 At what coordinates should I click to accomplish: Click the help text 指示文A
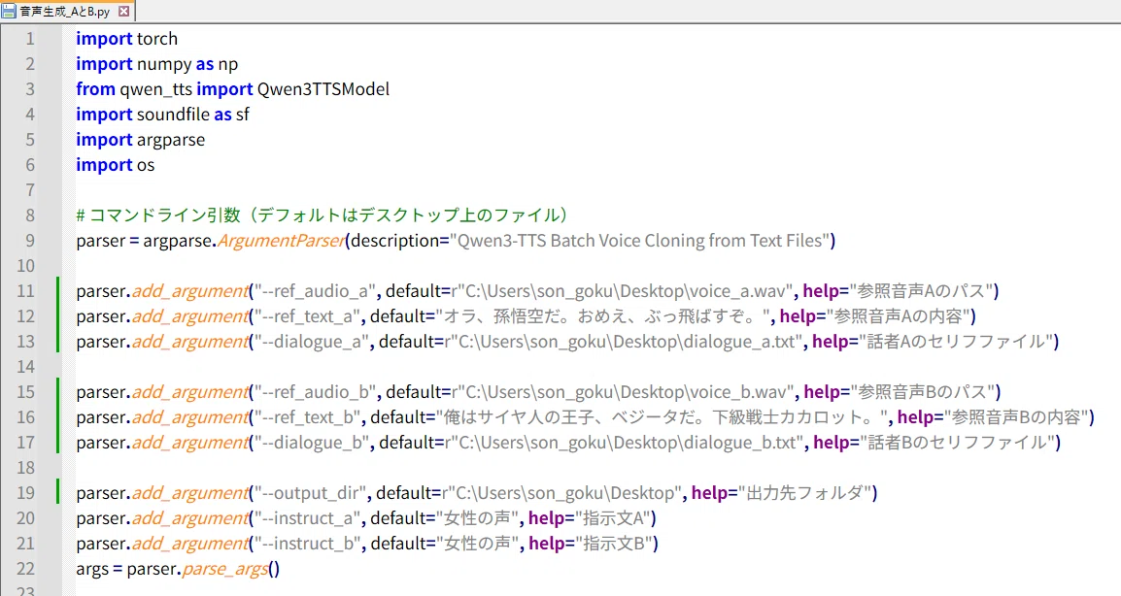point(614,518)
